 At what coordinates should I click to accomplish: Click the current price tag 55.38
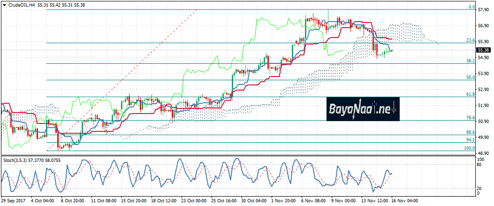[x=483, y=50]
